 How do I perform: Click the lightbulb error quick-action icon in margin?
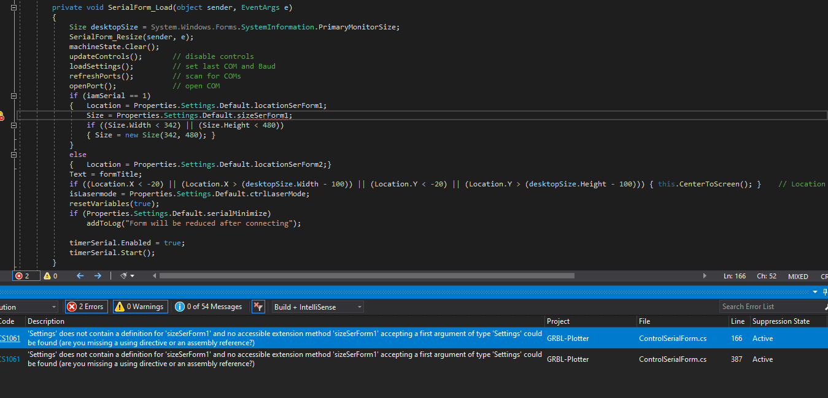pos(1,115)
